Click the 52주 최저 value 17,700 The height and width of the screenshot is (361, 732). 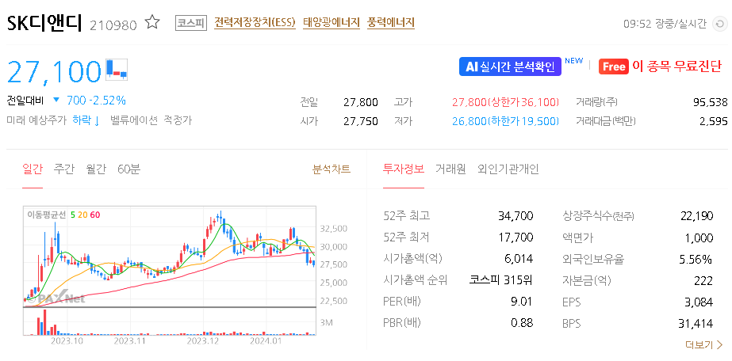[515, 237]
